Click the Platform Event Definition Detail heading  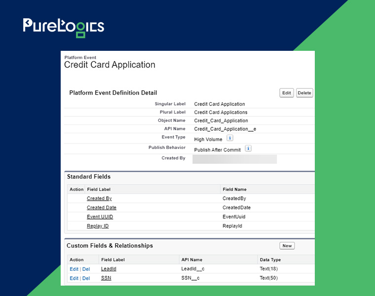click(113, 93)
